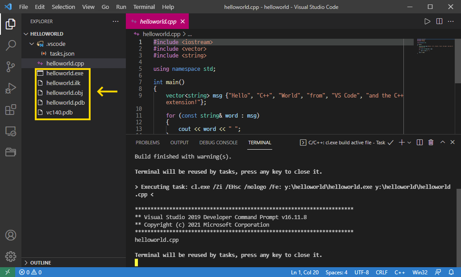Change language mode C++ in status bar
The height and width of the screenshot is (277, 461).
[400, 272]
